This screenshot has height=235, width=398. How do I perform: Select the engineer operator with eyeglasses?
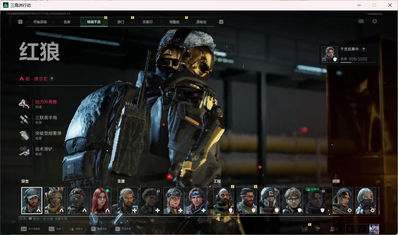pyautogui.click(x=293, y=201)
